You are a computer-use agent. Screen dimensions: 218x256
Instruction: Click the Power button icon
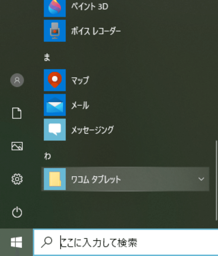point(17,212)
